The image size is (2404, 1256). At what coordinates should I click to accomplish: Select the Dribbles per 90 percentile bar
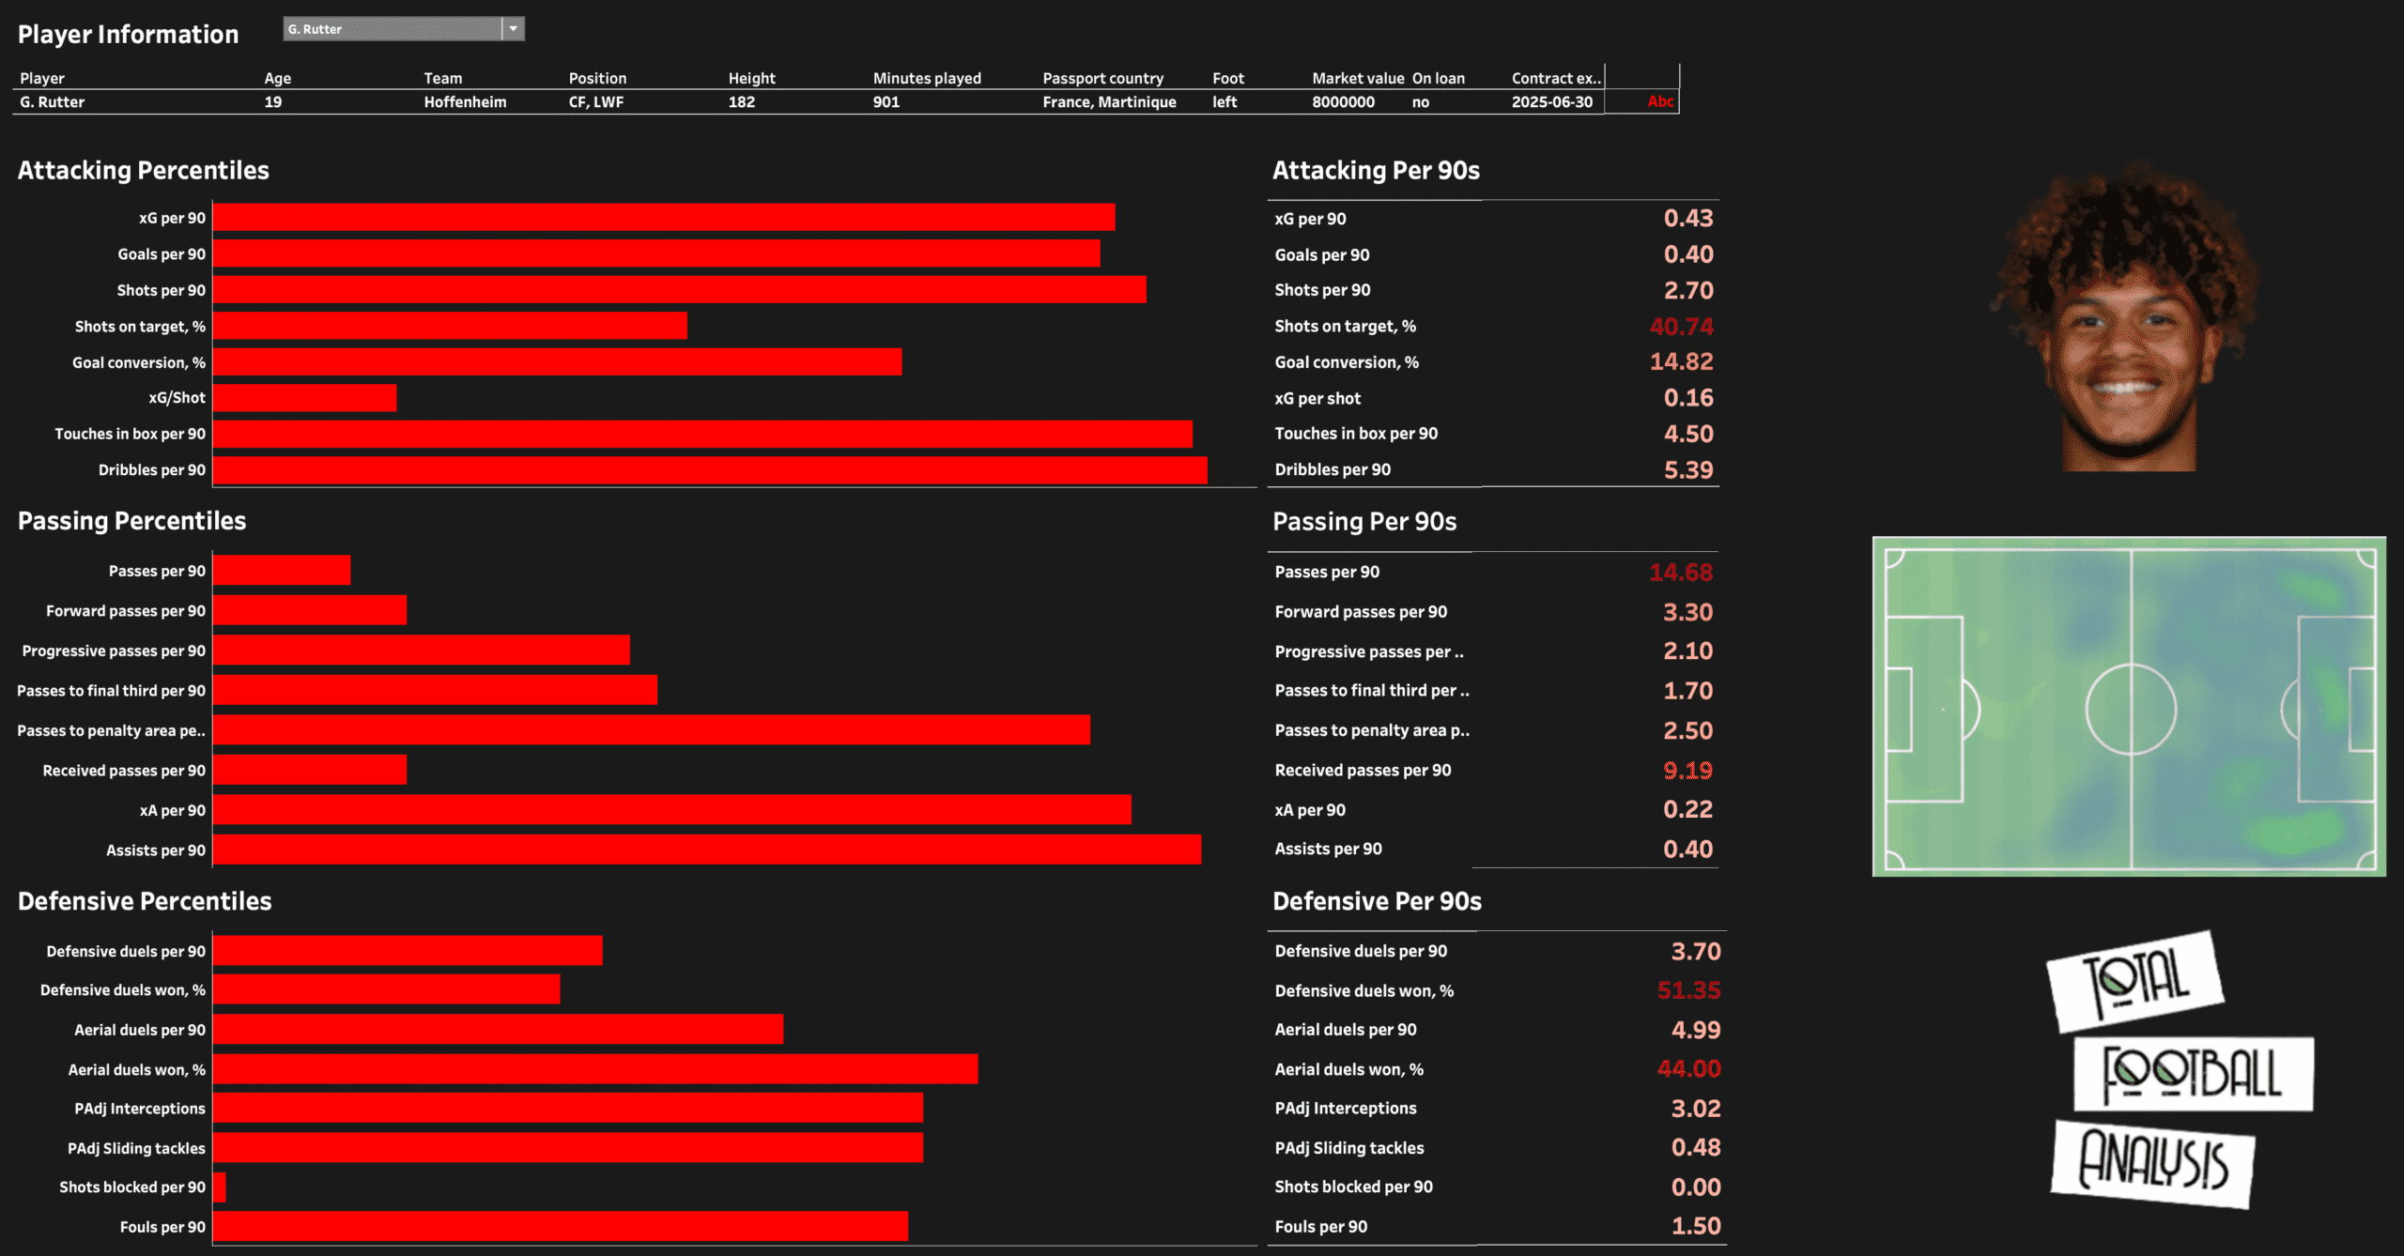click(709, 470)
